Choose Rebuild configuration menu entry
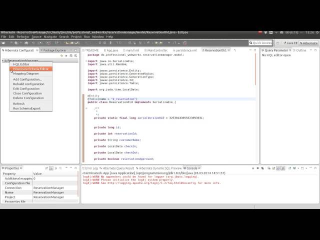320x240 pixels. [28, 84]
